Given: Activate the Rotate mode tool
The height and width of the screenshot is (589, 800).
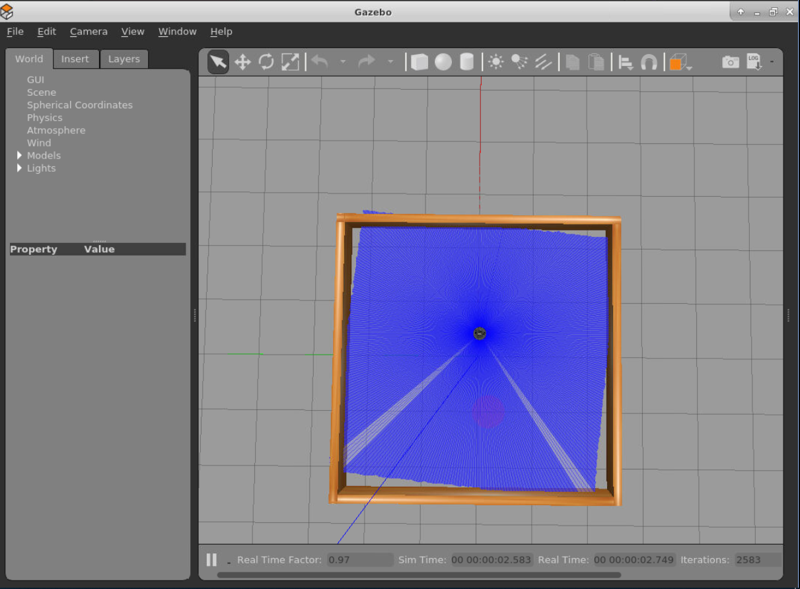Looking at the screenshot, I should coord(266,62).
